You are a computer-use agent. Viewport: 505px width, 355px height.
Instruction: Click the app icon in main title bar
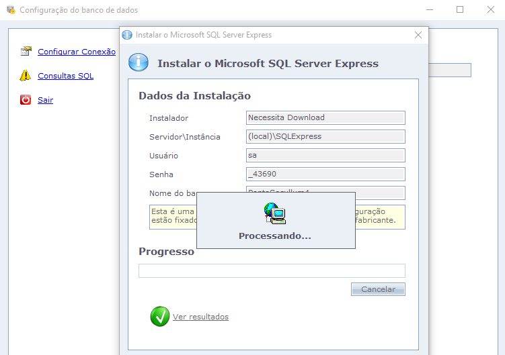11,10
